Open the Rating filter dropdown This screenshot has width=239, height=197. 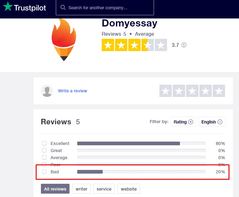[x=183, y=122]
